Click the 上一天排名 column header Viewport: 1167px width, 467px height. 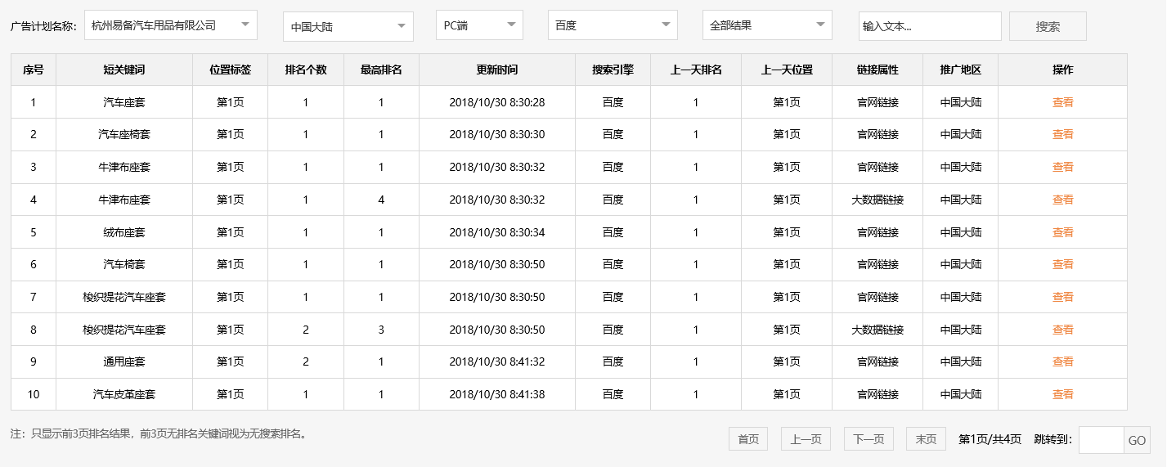(696, 70)
